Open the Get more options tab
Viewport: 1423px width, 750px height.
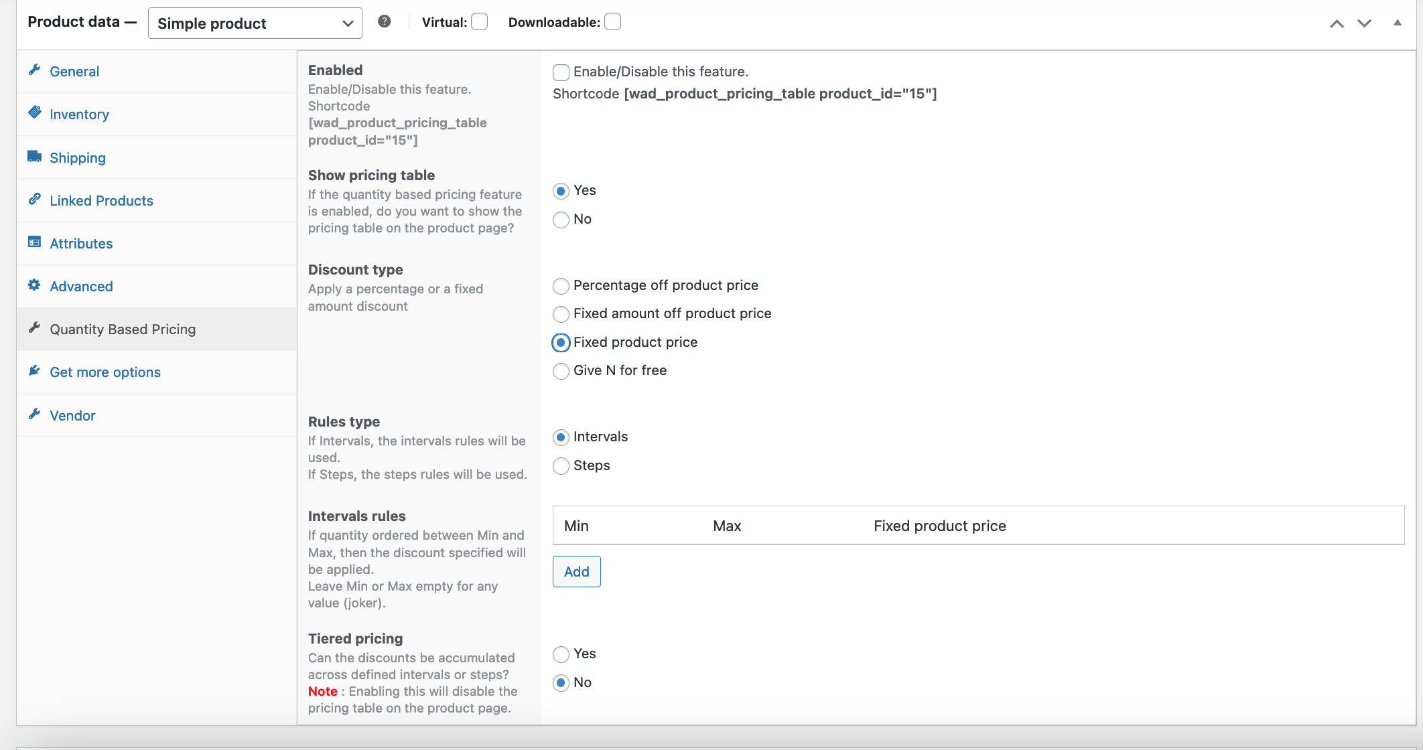(157, 372)
